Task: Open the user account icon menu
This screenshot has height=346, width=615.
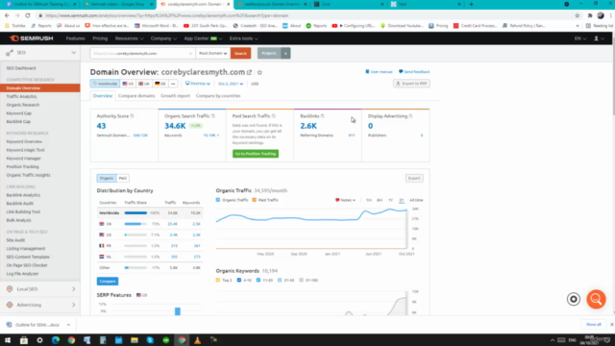Action: [599, 38]
